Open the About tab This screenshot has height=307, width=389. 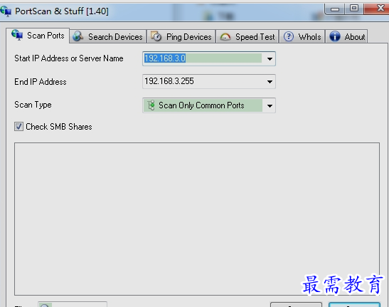(x=346, y=37)
